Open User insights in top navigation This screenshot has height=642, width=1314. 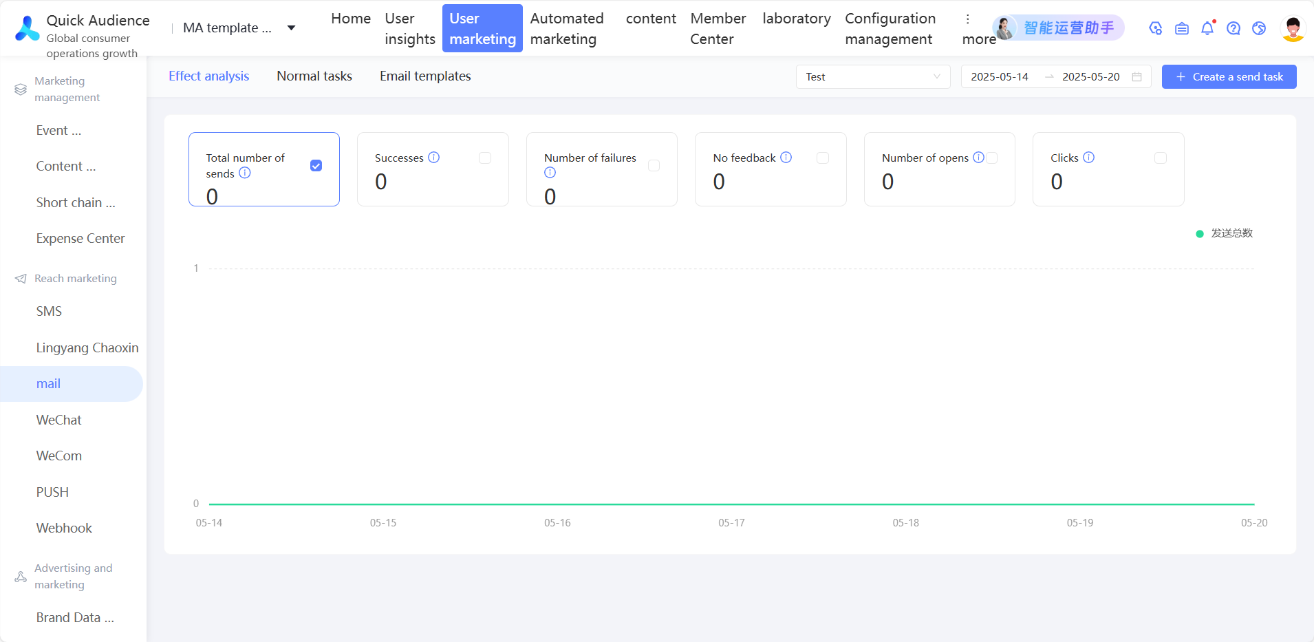(410, 29)
